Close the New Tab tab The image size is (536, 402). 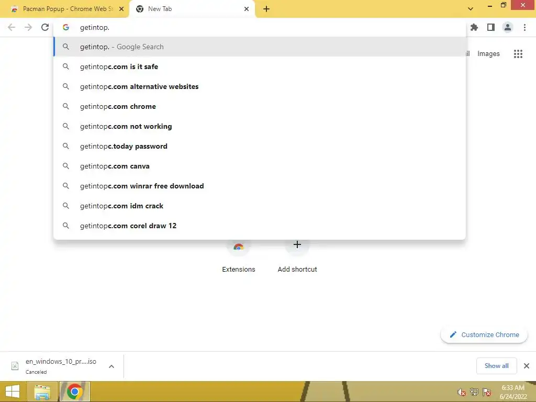(x=247, y=9)
